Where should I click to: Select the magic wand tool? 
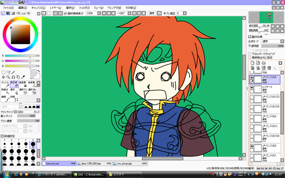pos(13,73)
